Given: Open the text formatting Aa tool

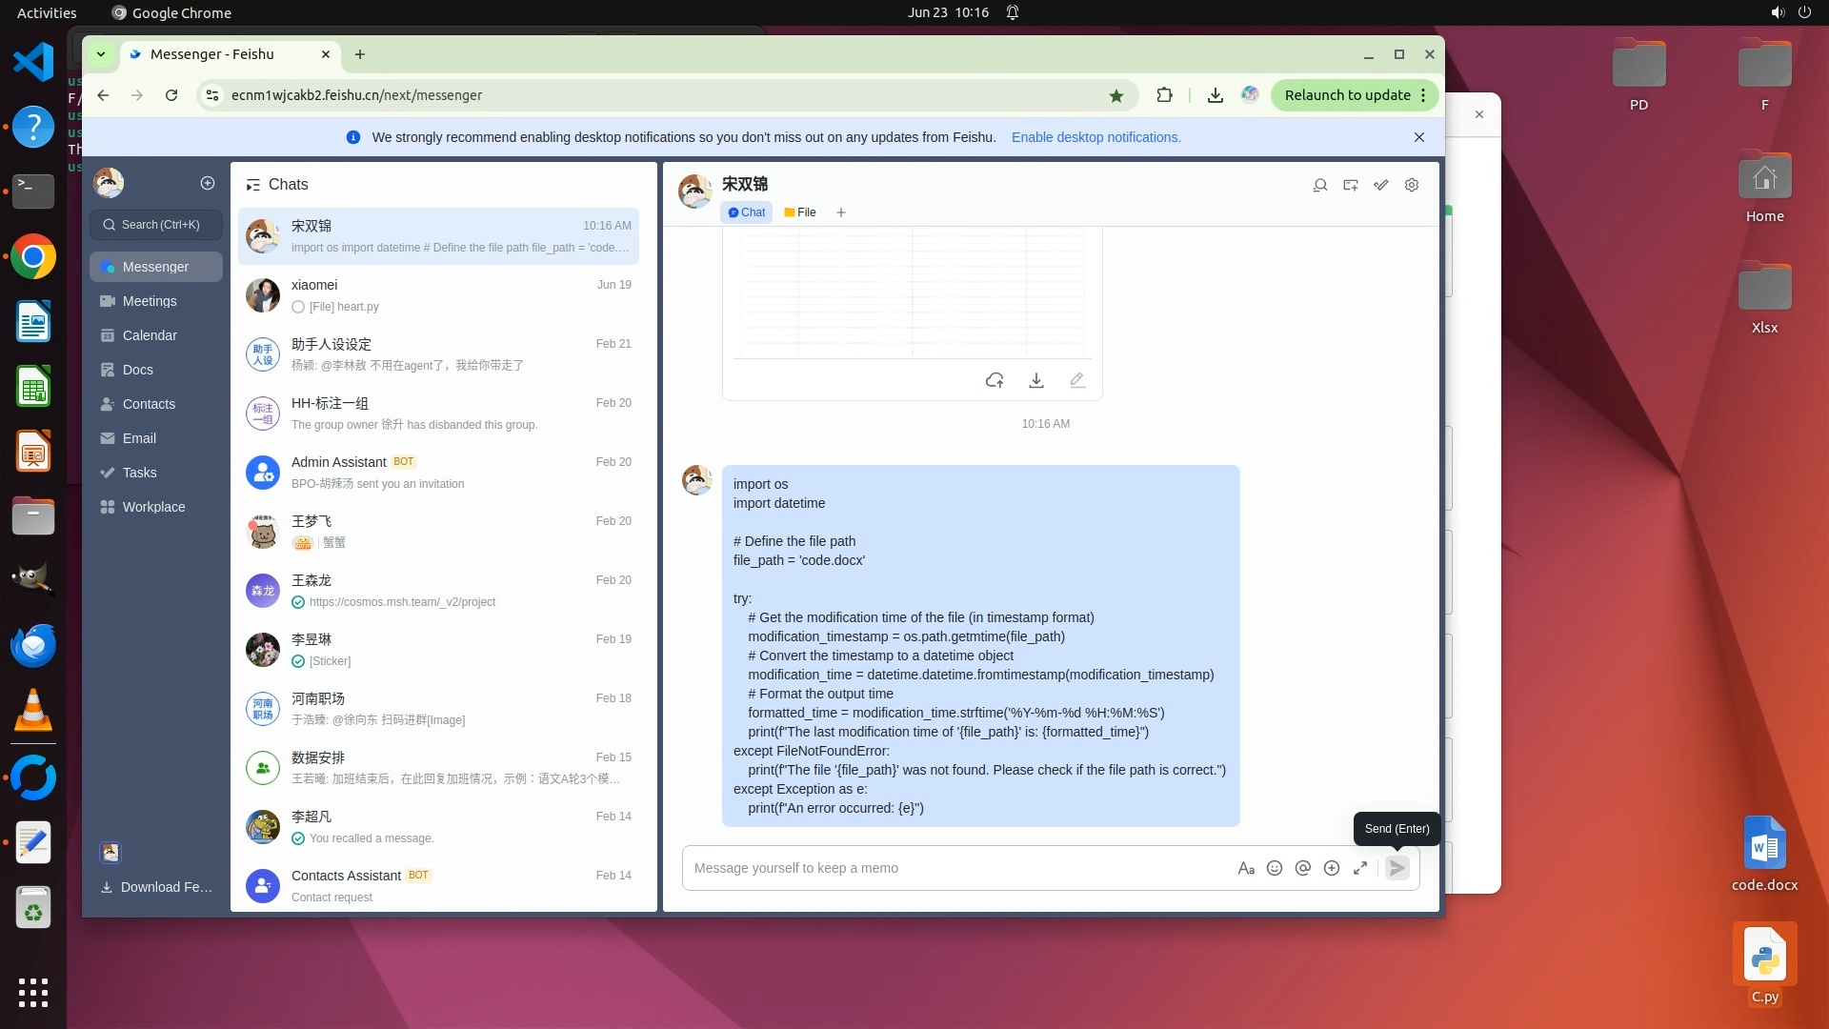Looking at the screenshot, I should [1245, 868].
